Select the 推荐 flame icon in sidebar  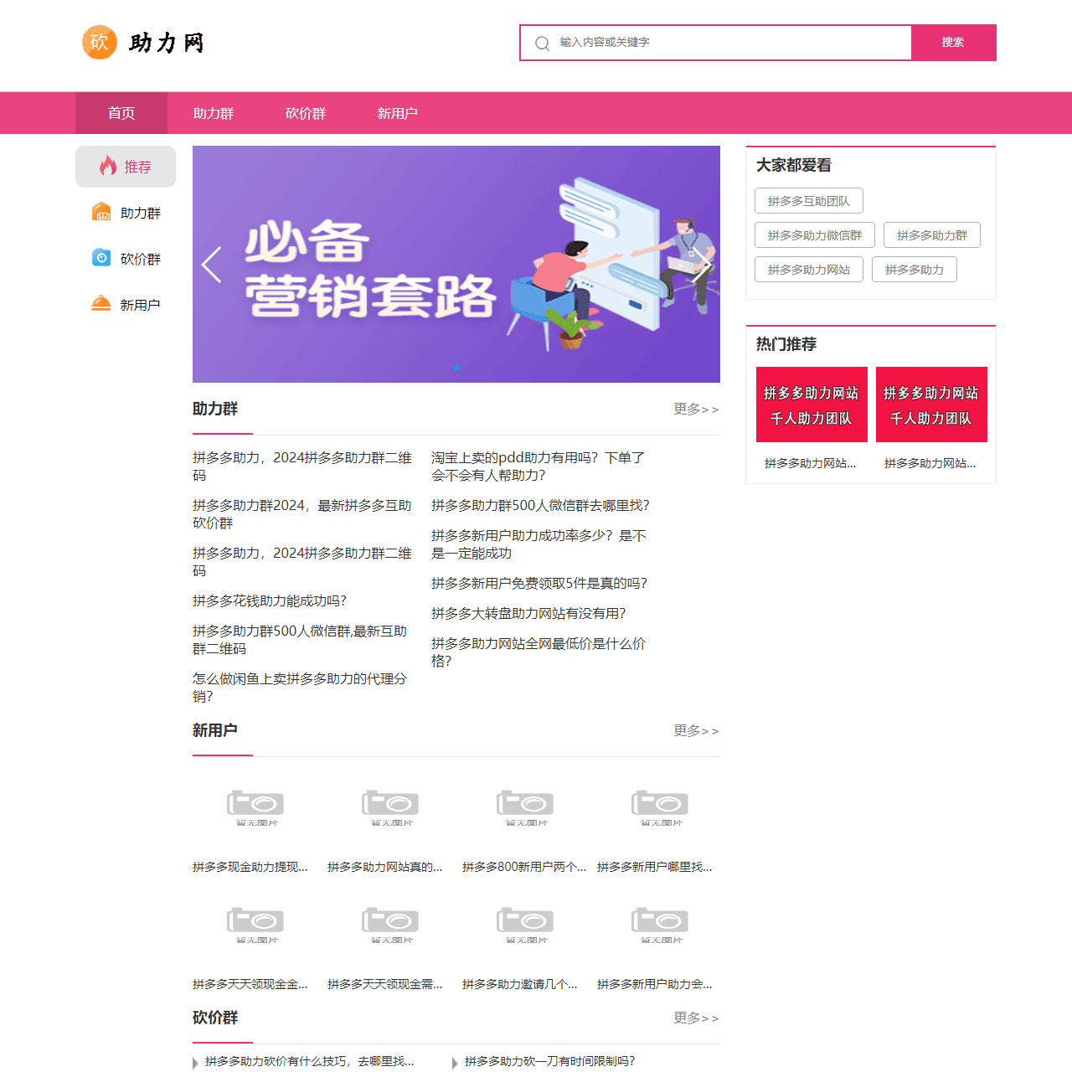(108, 166)
